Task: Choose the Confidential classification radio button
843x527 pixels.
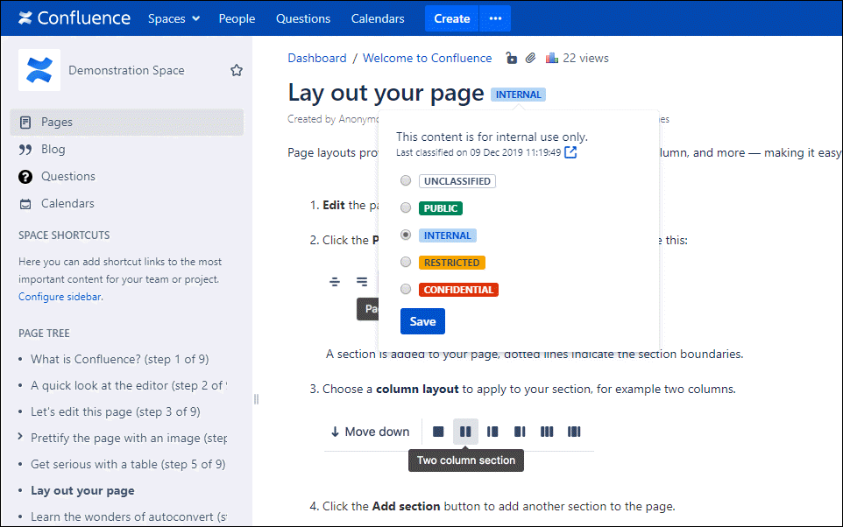Action: coord(405,289)
